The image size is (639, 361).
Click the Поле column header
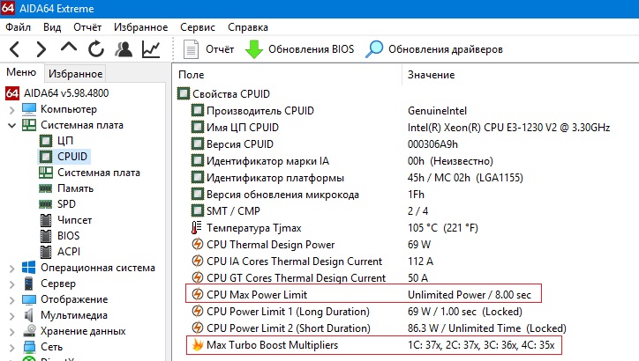192,76
